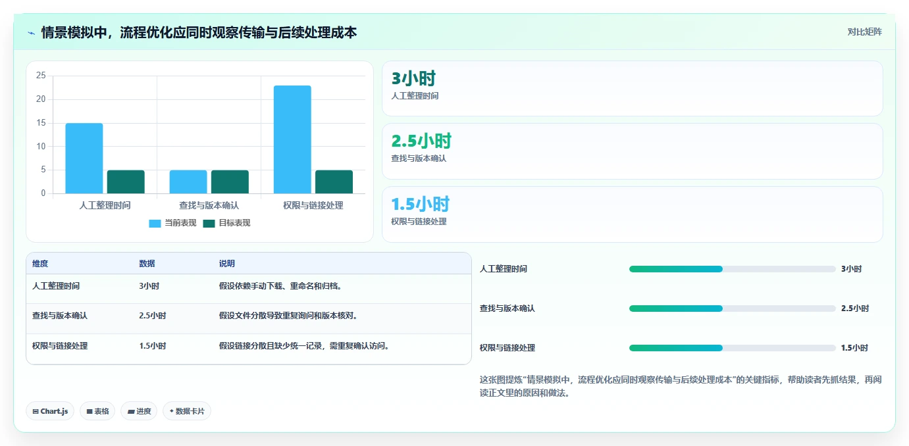Select the 人工整理时间 current-performance bar
The width and height of the screenshot is (909, 446).
[x=84, y=159]
